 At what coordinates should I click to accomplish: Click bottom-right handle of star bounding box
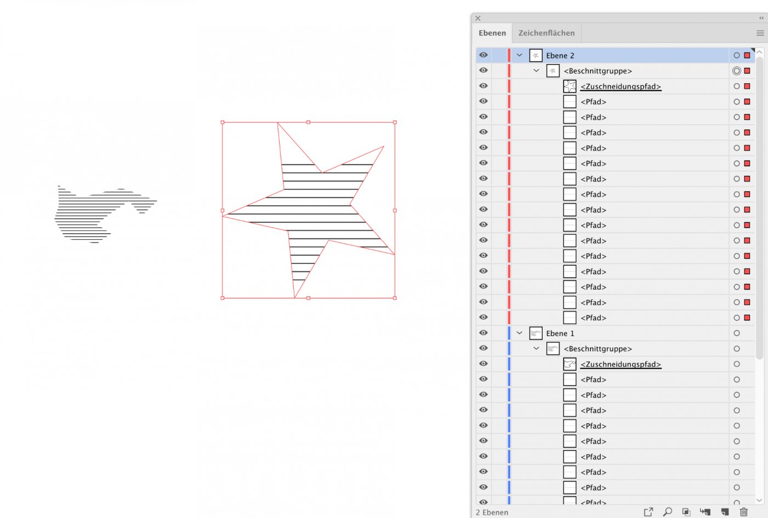pyautogui.click(x=395, y=298)
